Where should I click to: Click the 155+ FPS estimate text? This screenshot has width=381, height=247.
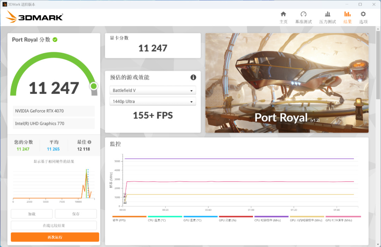153,115
